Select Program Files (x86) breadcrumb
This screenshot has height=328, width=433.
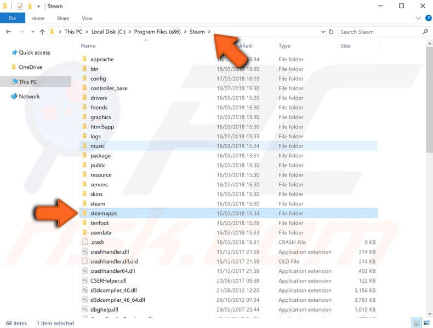157,32
